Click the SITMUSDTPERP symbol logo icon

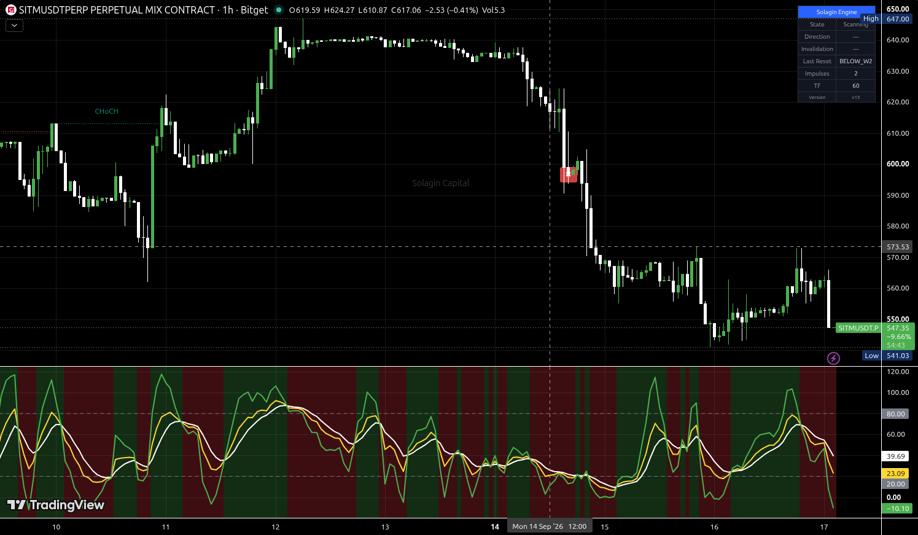point(11,10)
